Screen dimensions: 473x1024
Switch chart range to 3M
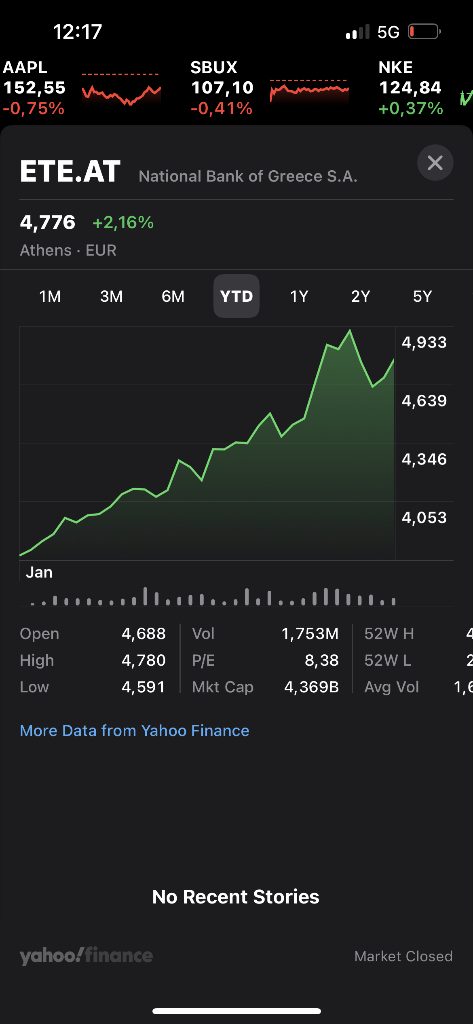point(111,296)
